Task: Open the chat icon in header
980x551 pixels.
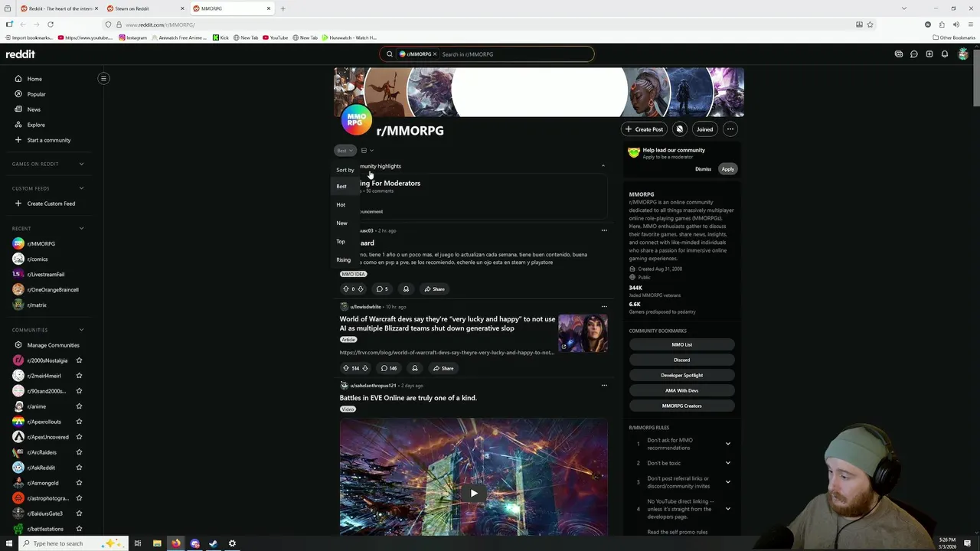Action: pos(913,54)
